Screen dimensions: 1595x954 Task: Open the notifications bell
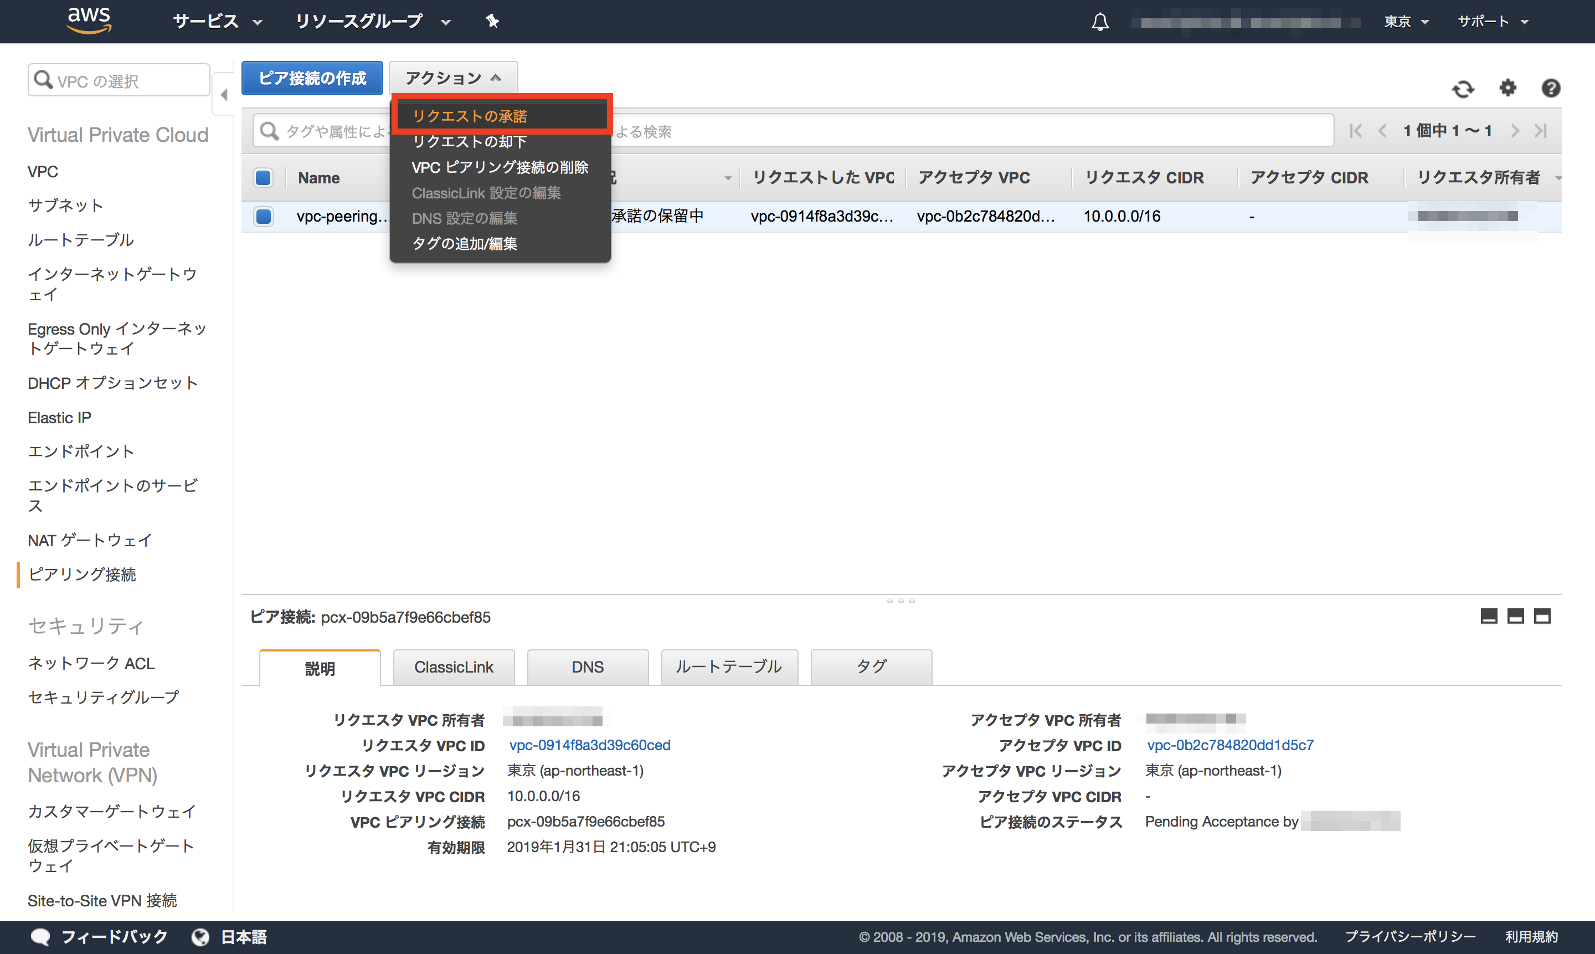click(1099, 21)
